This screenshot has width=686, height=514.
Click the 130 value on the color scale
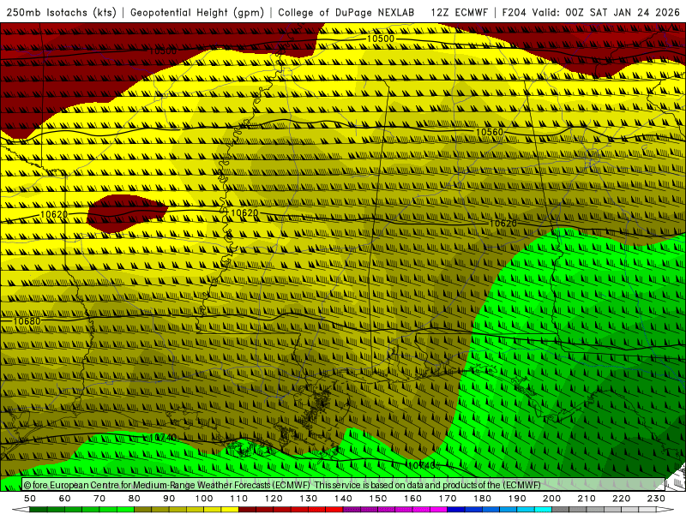point(309,499)
